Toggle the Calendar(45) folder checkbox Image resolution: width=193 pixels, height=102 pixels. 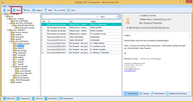[x=14, y=53]
